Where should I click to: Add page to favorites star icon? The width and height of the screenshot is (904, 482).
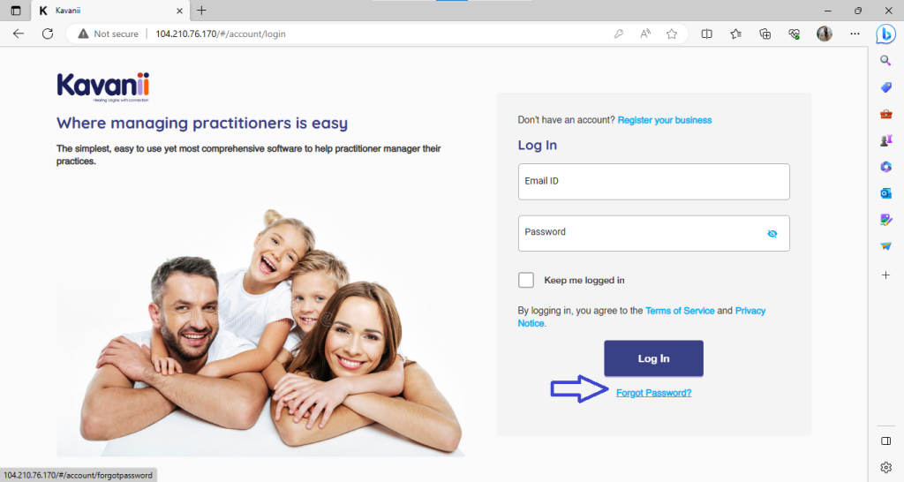click(671, 34)
